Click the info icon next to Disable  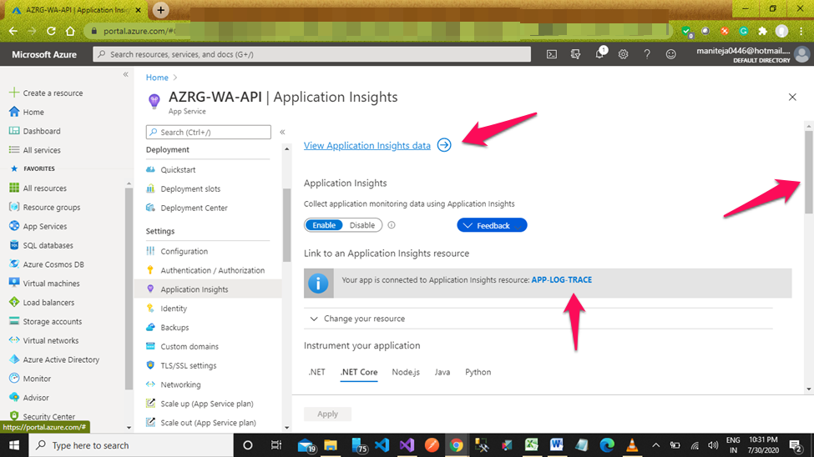click(392, 225)
